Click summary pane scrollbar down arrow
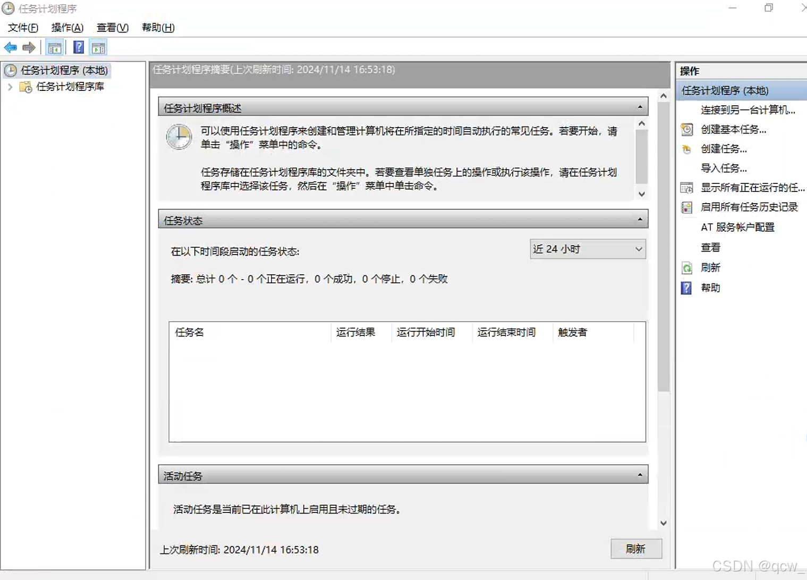The width and height of the screenshot is (807, 580). [x=663, y=523]
